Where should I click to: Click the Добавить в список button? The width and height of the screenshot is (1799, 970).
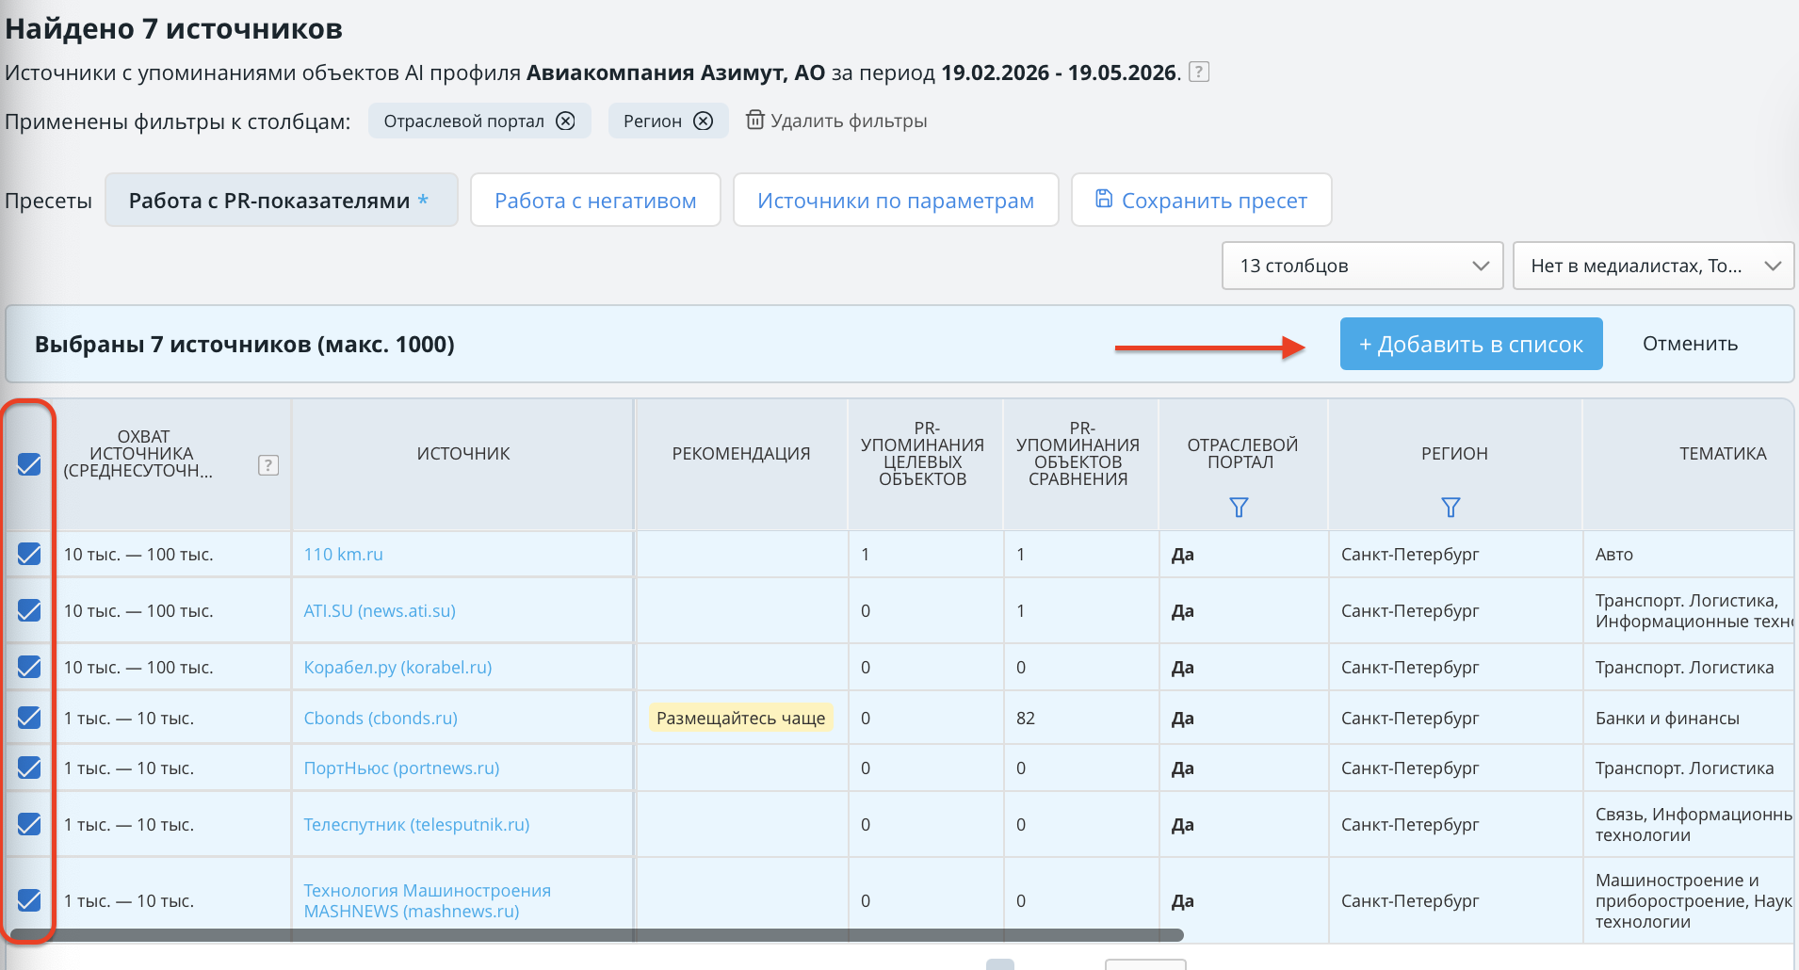click(x=1471, y=344)
